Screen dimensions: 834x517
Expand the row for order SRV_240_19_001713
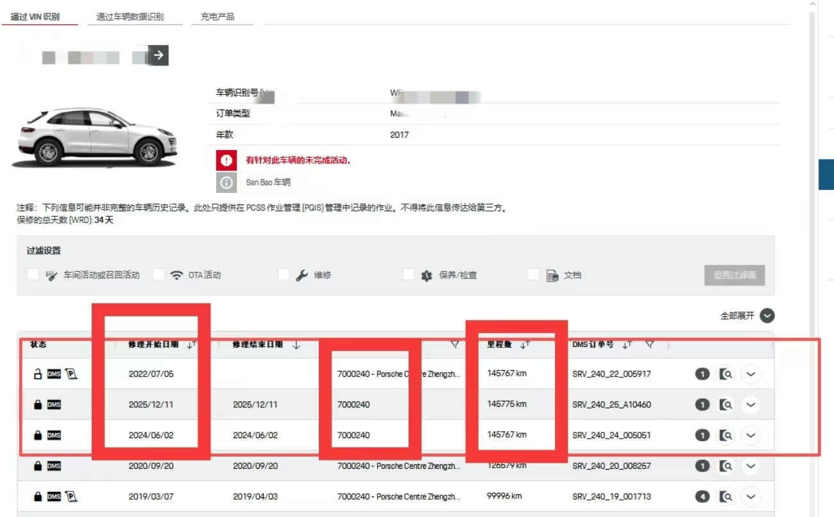click(751, 496)
